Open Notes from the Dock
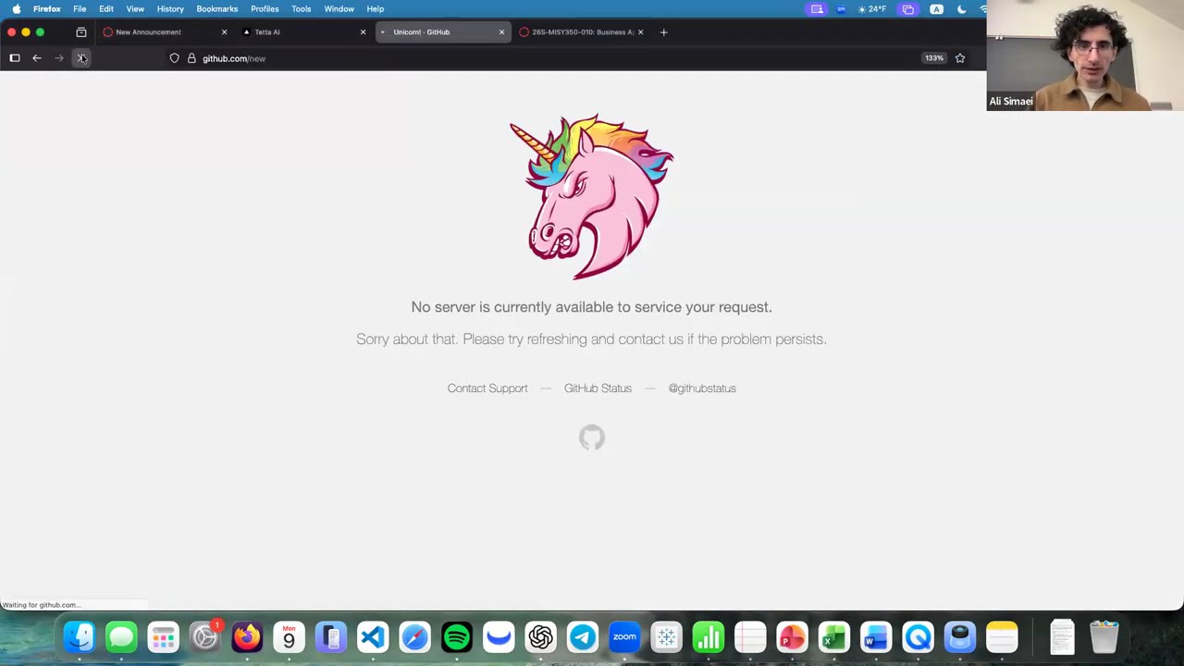1184x666 pixels. [x=1002, y=637]
